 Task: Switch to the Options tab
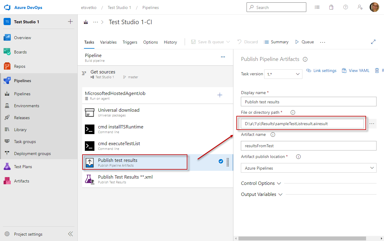[x=151, y=42]
